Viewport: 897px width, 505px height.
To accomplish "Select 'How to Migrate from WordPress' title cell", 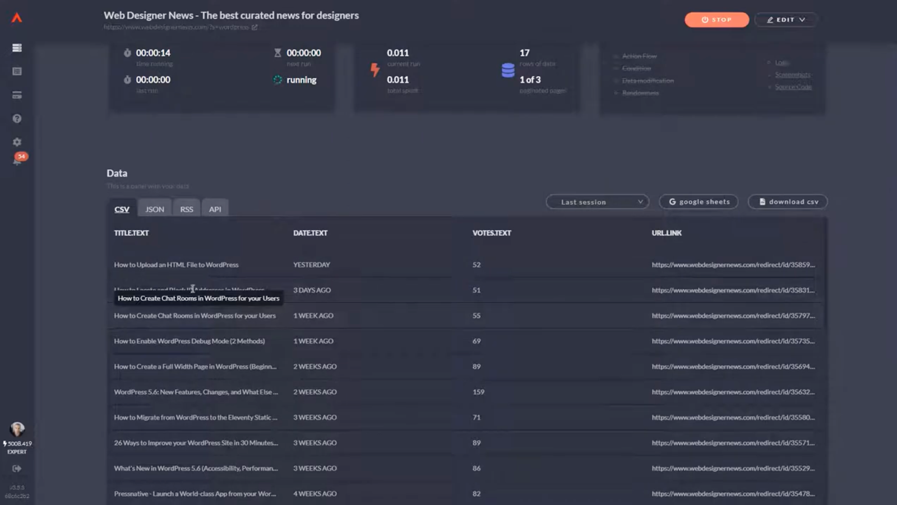I will pos(196,418).
